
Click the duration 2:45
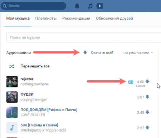pos(141,113)
